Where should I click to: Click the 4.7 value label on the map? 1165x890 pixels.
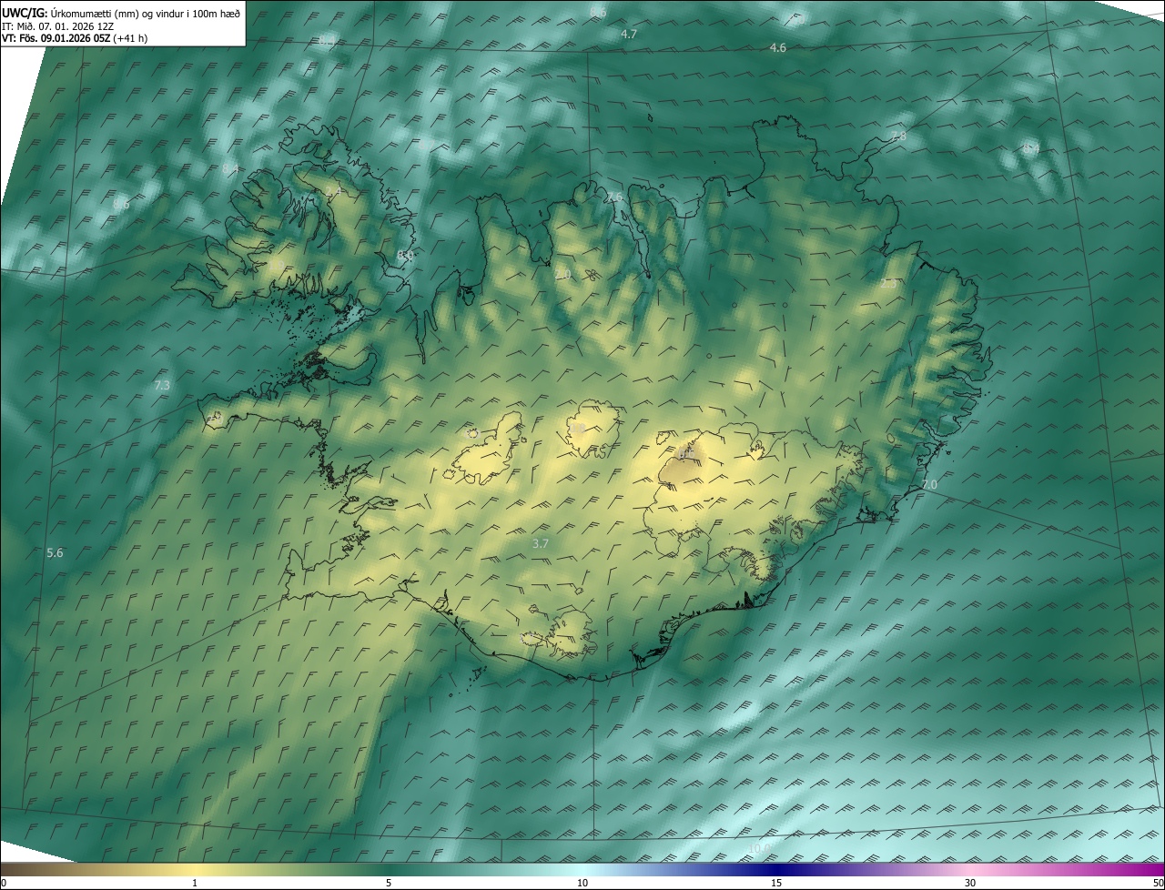629,34
